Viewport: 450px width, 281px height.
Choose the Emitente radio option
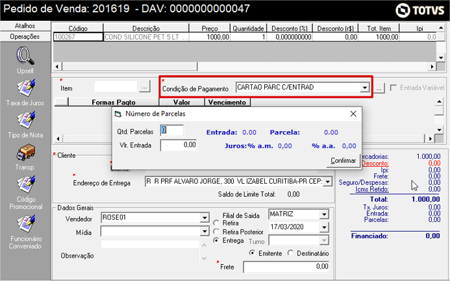(252, 253)
